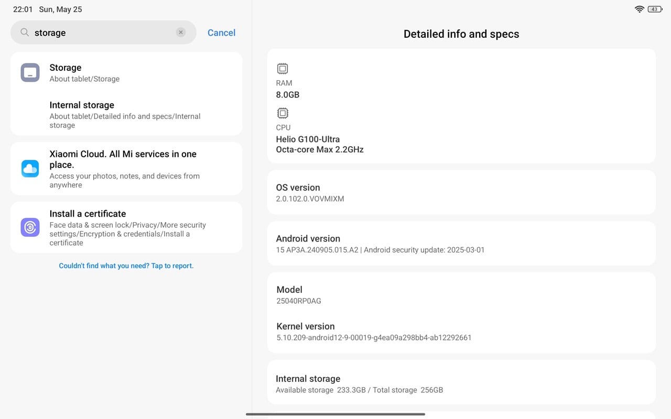Tap the Wi-Fi status icon
This screenshot has height=419, width=671.
point(639,9)
